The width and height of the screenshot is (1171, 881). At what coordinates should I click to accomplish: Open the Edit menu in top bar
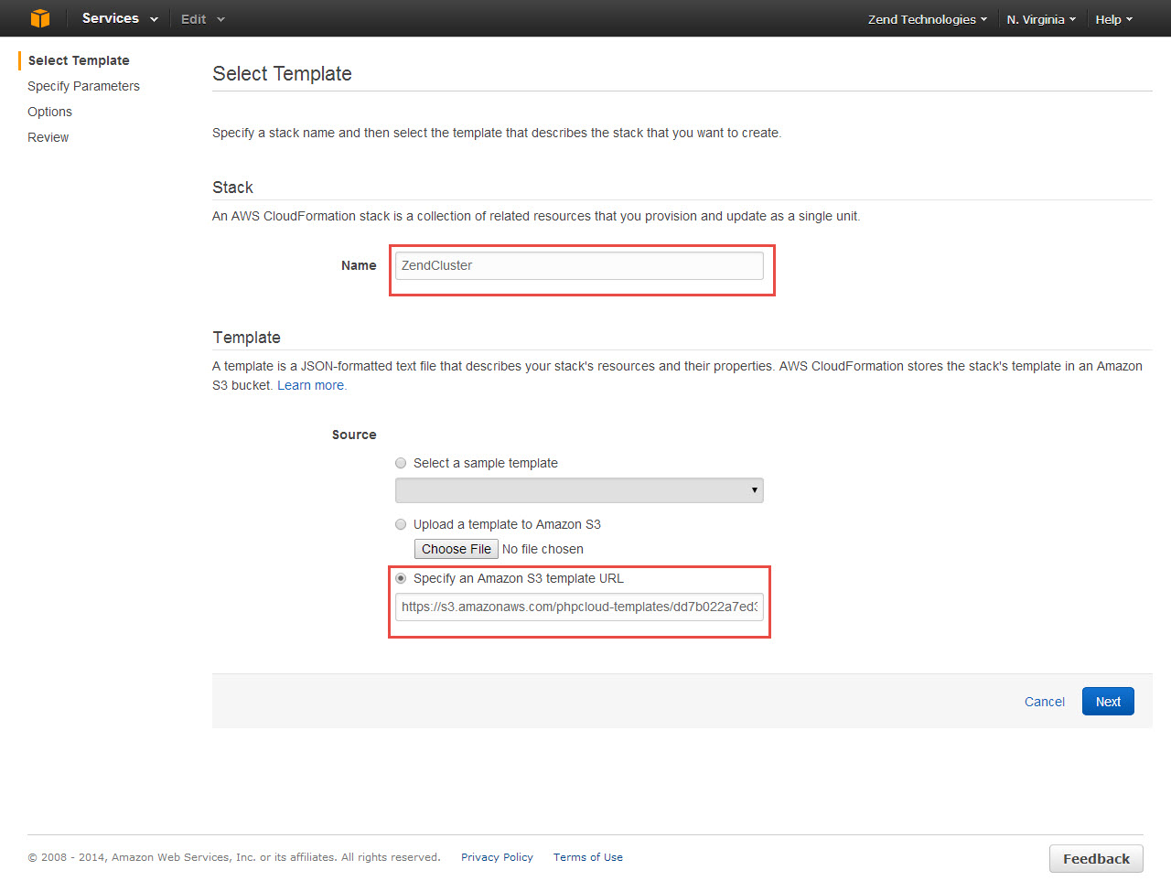point(201,19)
